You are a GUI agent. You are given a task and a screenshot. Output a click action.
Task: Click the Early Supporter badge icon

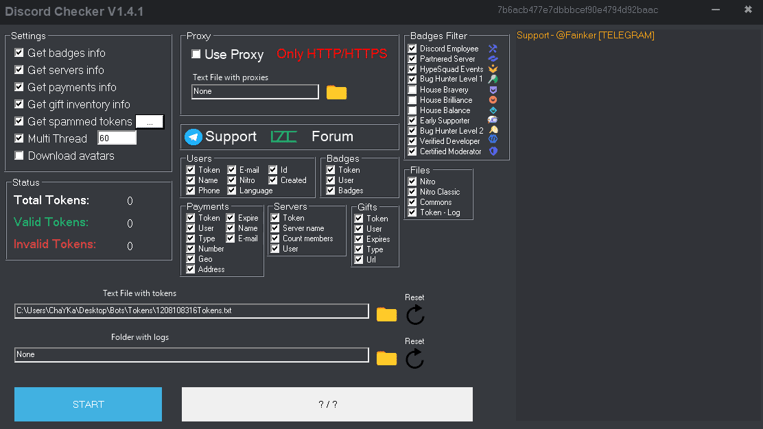[x=493, y=121]
